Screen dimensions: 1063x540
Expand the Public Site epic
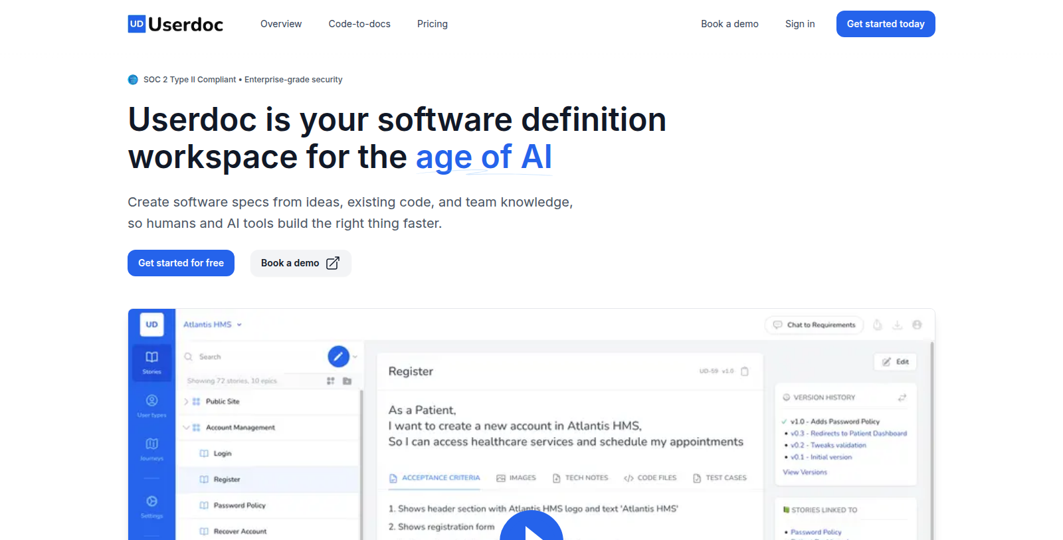pyautogui.click(x=187, y=401)
